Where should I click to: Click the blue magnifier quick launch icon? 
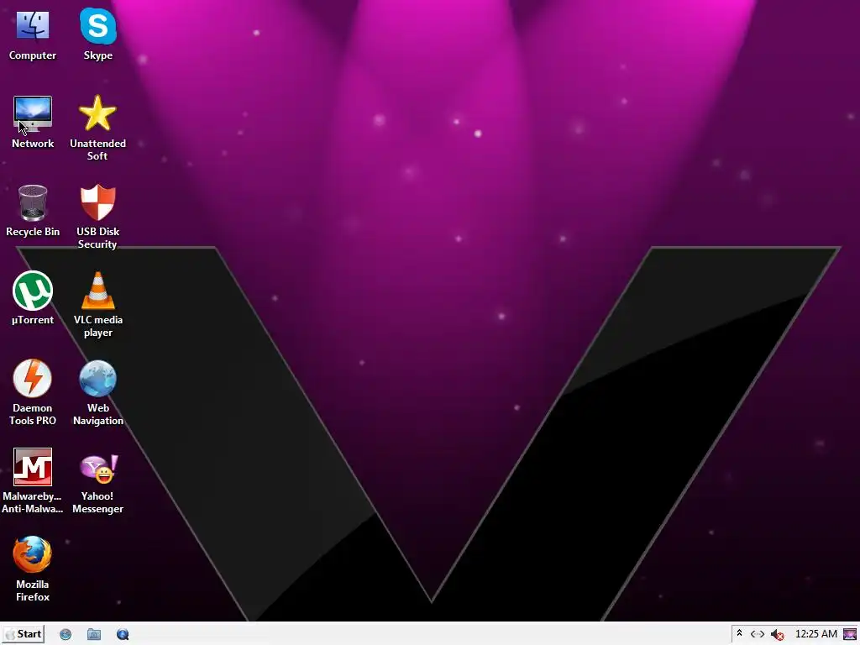coord(123,635)
